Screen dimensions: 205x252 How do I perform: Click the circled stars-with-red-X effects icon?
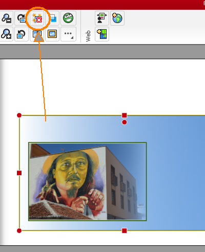pos(37,18)
